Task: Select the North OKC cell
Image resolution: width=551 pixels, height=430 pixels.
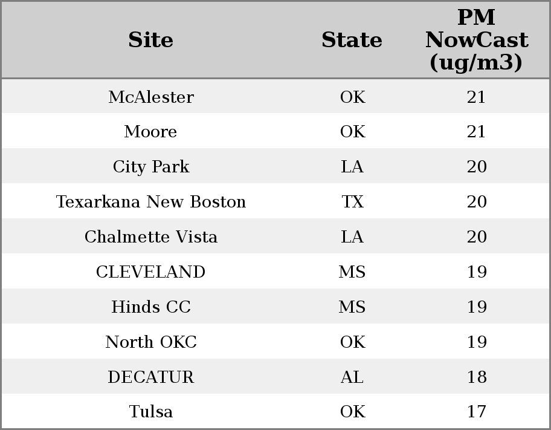Action: (151, 342)
